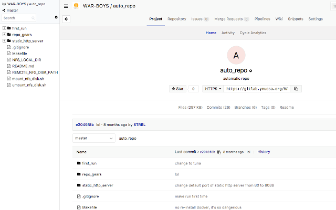Open Branches (6) link

(x=246, y=107)
